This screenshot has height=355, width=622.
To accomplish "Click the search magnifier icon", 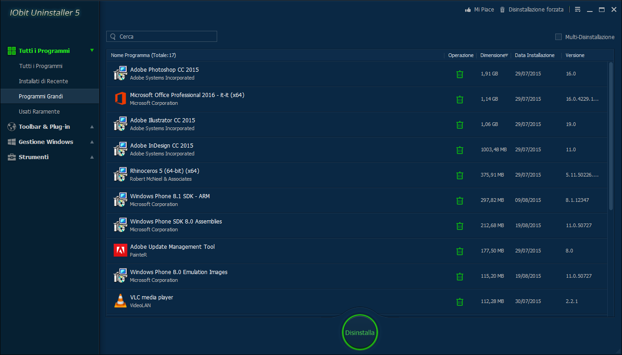I will coord(113,36).
